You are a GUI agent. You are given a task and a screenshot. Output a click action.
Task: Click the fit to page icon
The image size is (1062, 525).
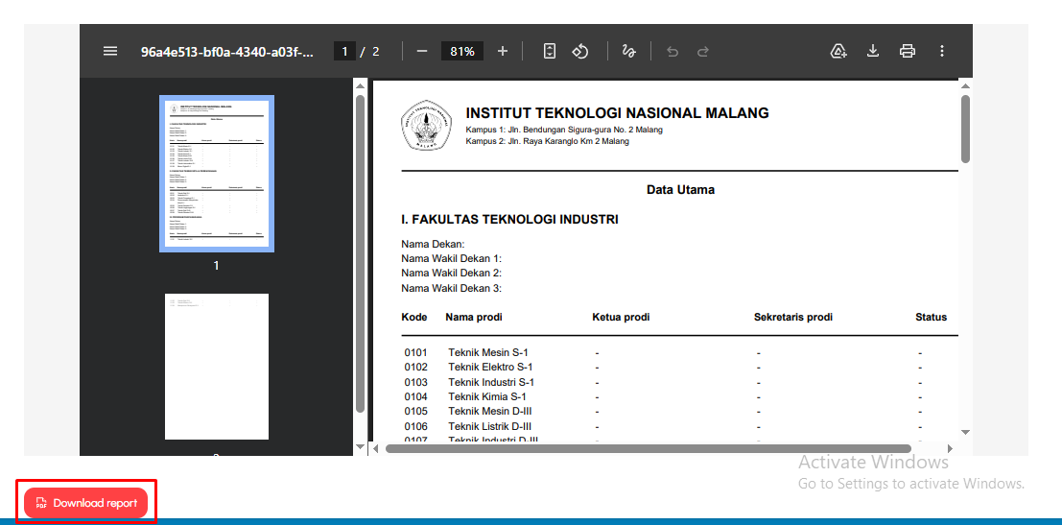pyautogui.click(x=550, y=51)
